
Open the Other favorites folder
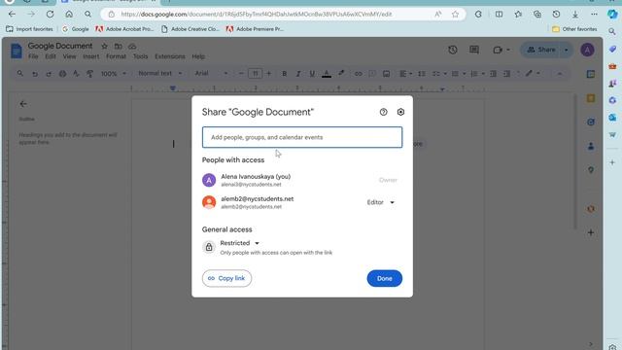click(x=574, y=29)
